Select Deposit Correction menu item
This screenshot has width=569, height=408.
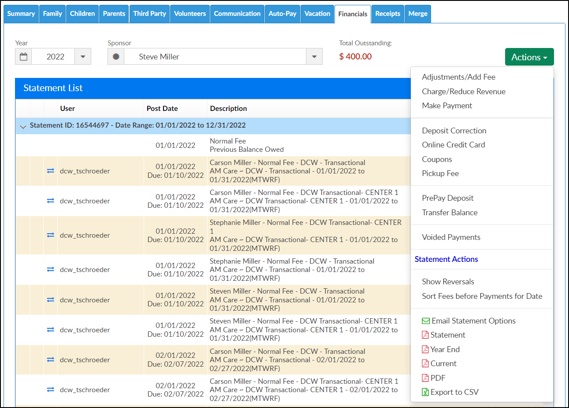point(454,131)
